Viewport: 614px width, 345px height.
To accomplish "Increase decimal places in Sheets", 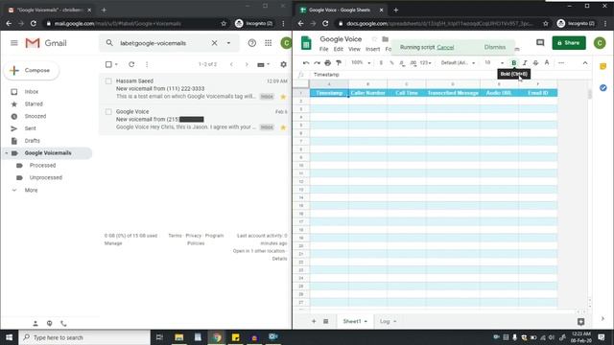I will 413,63.
